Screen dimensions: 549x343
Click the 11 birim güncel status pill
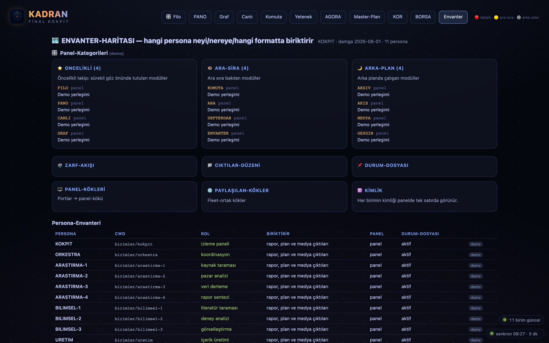point(522,320)
